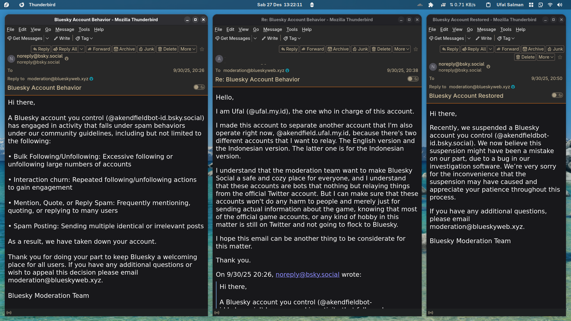Expand Get Messages dropdown in left window
The height and width of the screenshot is (321, 571).
[47, 38]
